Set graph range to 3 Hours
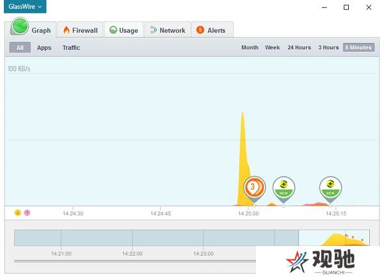Viewport: 384px width, 278px height. (328, 47)
